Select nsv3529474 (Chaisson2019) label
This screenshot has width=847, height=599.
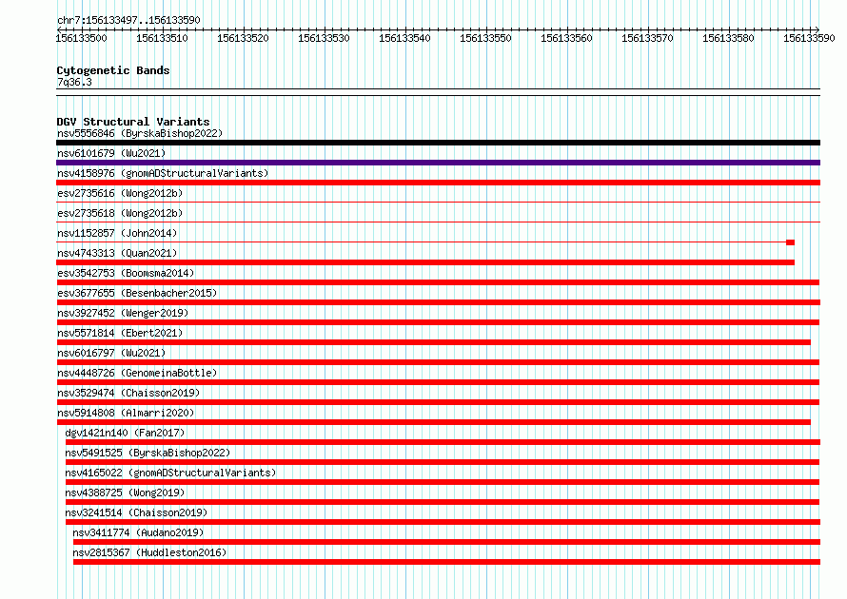[128, 393]
